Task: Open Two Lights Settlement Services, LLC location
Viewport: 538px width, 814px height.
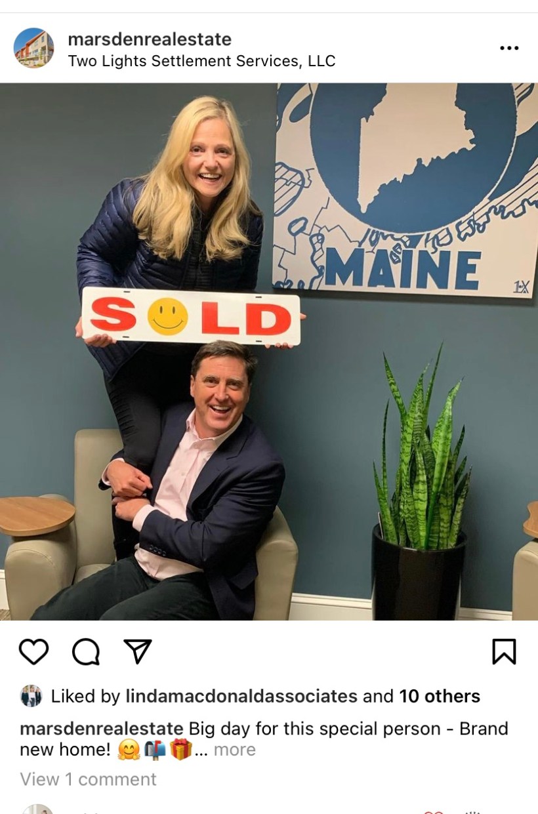Action: (201, 61)
